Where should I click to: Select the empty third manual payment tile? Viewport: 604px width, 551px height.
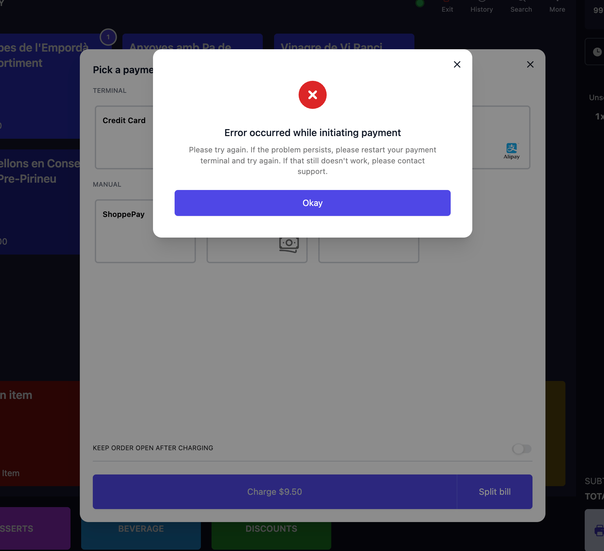tap(369, 250)
